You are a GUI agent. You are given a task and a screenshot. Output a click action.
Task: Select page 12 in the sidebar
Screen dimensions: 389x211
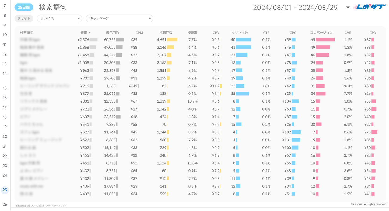[x=5, y=54]
